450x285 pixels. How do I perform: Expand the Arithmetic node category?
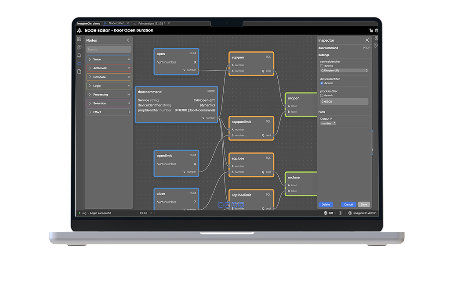click(109, 68)
